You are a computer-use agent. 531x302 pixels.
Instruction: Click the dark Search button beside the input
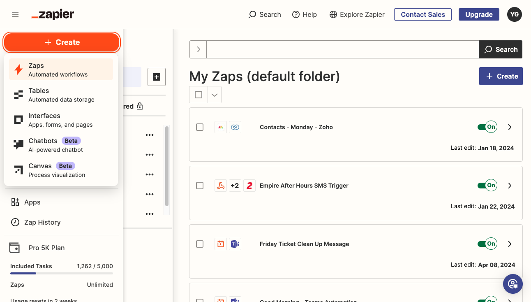[x=501, y=49]
